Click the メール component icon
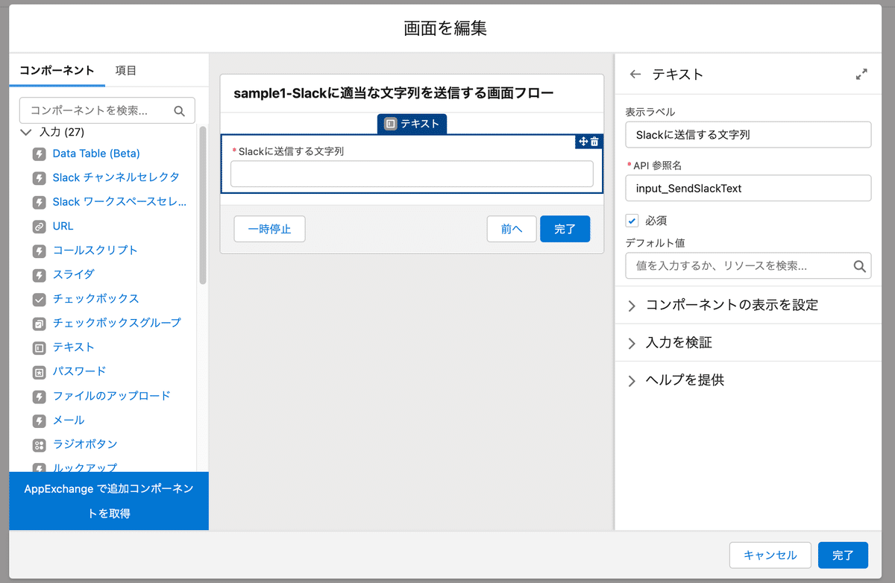This screenshot has height=583, width=895. coord(40,420)
